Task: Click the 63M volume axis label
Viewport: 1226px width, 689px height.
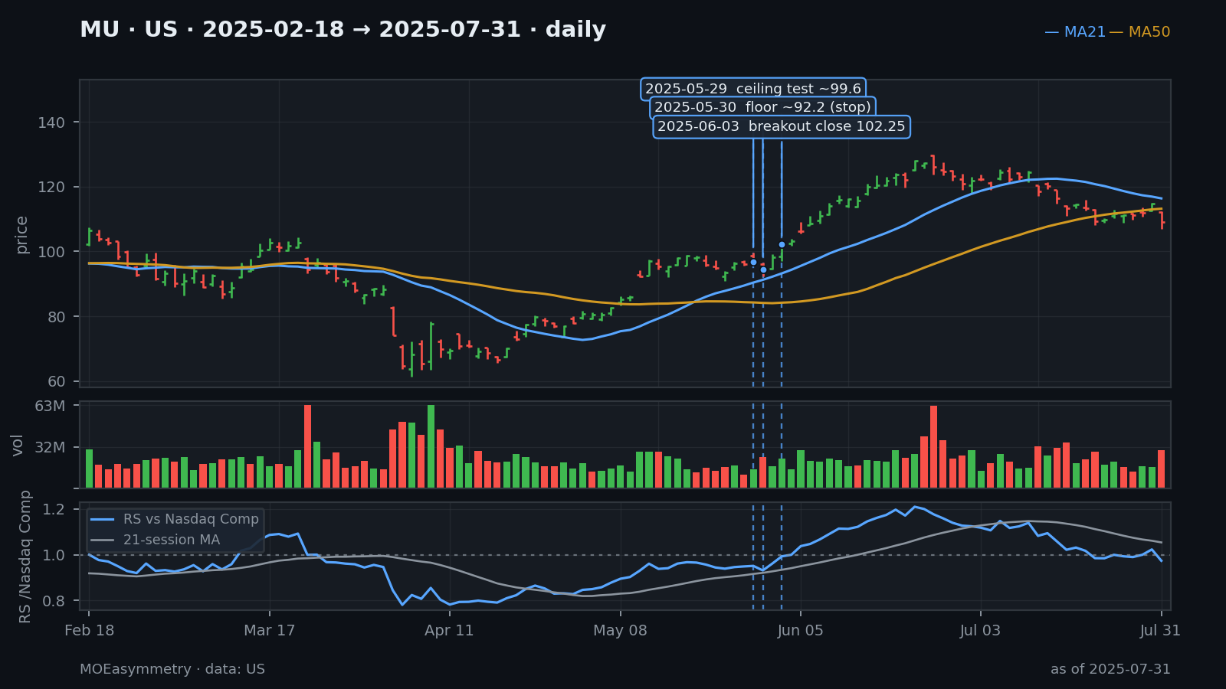Action: coord(51,406)
